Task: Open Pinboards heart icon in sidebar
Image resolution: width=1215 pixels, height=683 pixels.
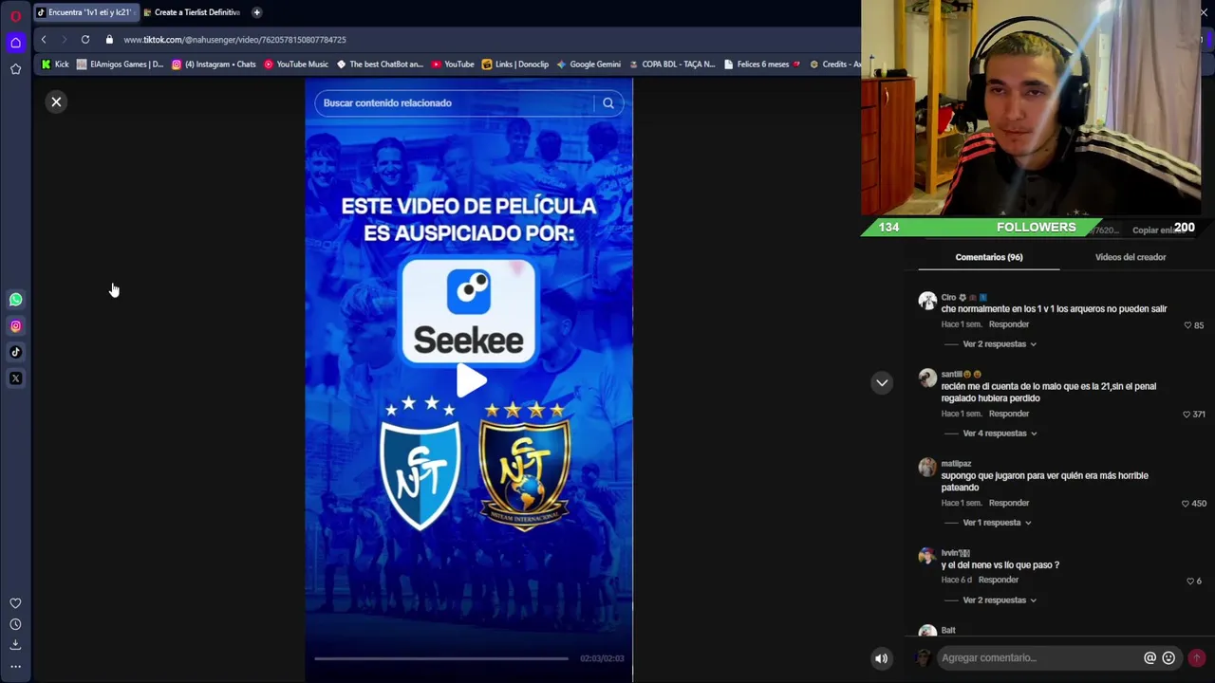Action: [15, 603]
